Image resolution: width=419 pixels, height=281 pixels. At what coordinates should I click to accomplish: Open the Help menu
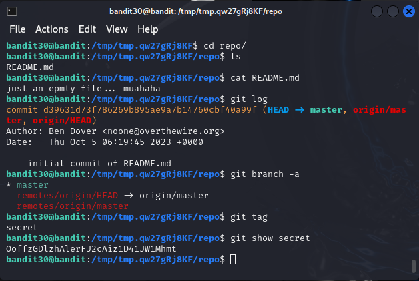click(x=147, y=29)
